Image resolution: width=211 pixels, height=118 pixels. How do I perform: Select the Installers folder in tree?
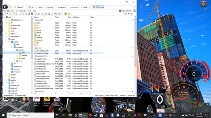14,28
